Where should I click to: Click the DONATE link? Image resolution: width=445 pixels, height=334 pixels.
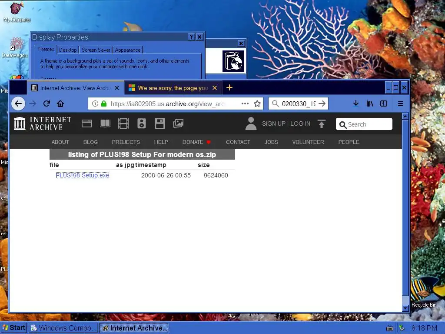(197, 142)
